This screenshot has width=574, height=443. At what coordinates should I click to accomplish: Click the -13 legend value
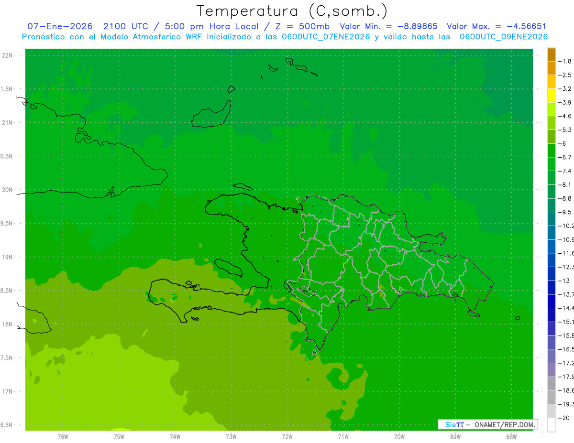(564, 281)
